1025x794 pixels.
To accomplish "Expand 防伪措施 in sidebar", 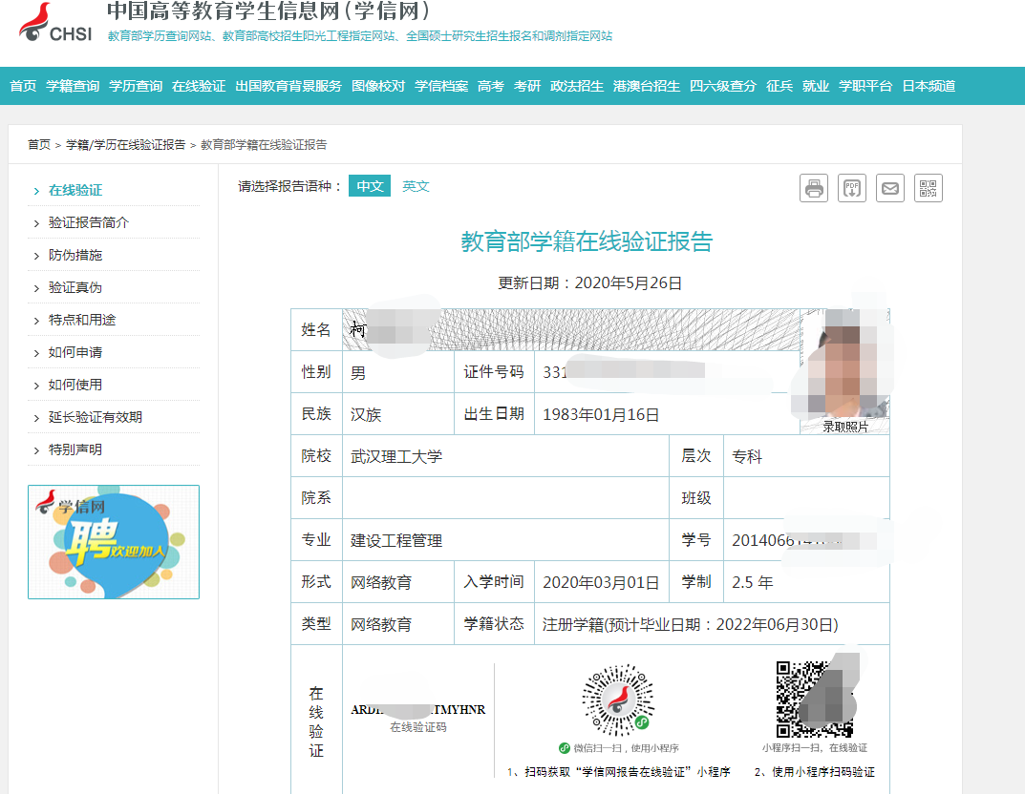I will (75, 255).
